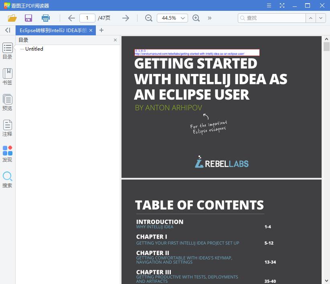
Task: Save the document with floppy icon
Action: [x=28, y=18]
